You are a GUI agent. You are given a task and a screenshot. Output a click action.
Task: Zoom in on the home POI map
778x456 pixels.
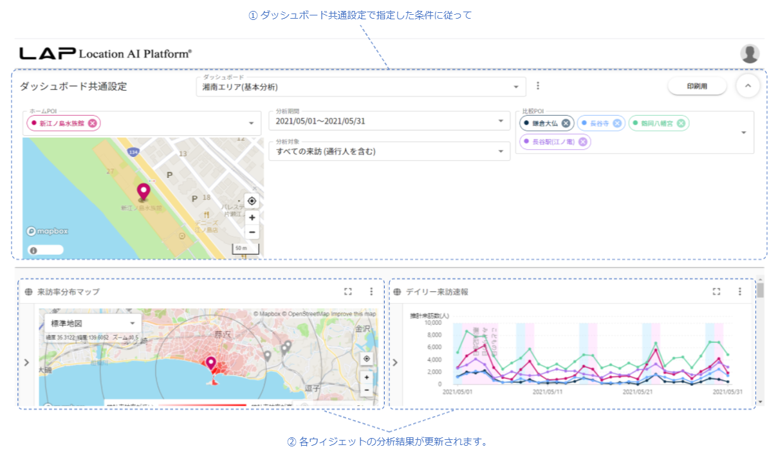252,218
